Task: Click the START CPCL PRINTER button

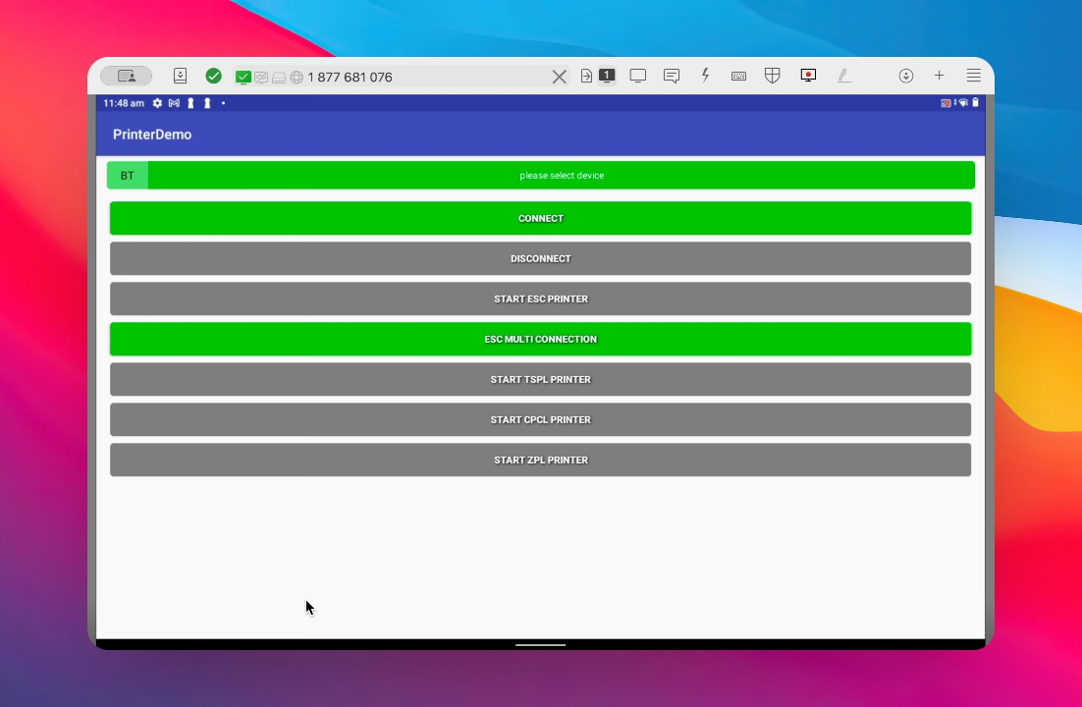Action: click(x=540, y=420)
